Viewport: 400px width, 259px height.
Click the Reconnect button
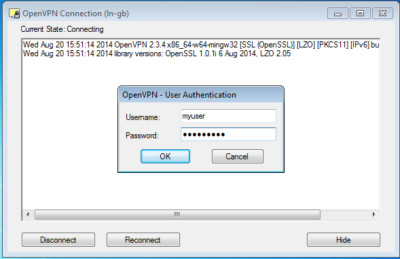pos(143,239)
